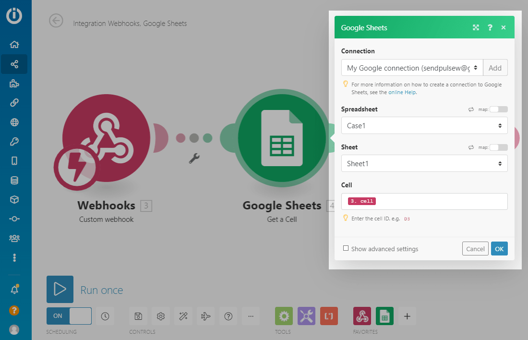Click the Cell input field

coord(424,202)
